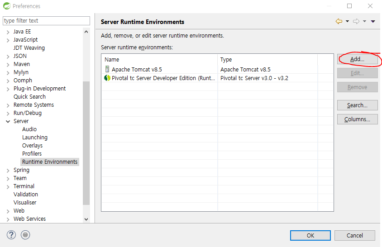The width and height of the screenshot is (382, 247).
Task: Expand the Team tree node
Action: (8, 179)
